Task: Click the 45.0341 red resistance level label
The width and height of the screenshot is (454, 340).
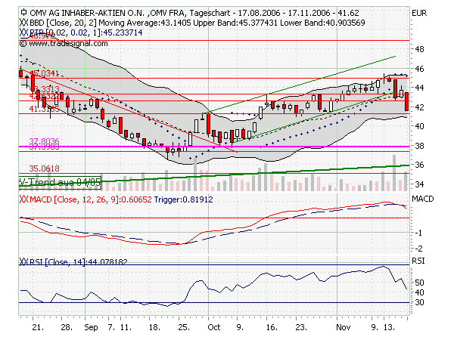Action: point(44,73)
